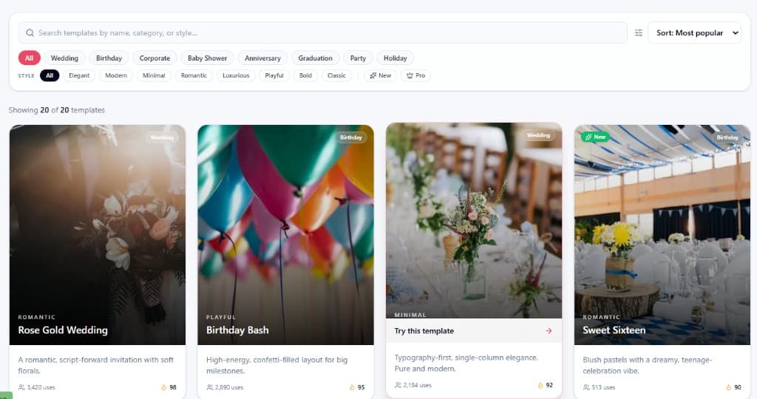Filter by Party category
757x399 pixels.
click(x=358, y=58)
